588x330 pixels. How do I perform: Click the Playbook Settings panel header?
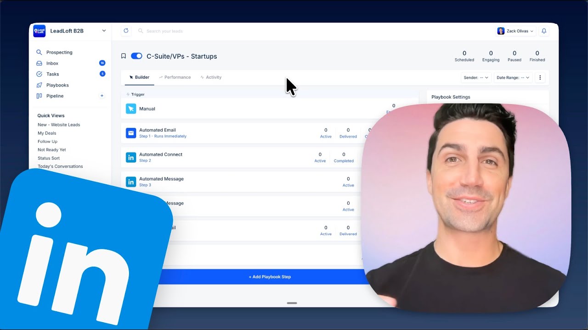pos(451,97)
